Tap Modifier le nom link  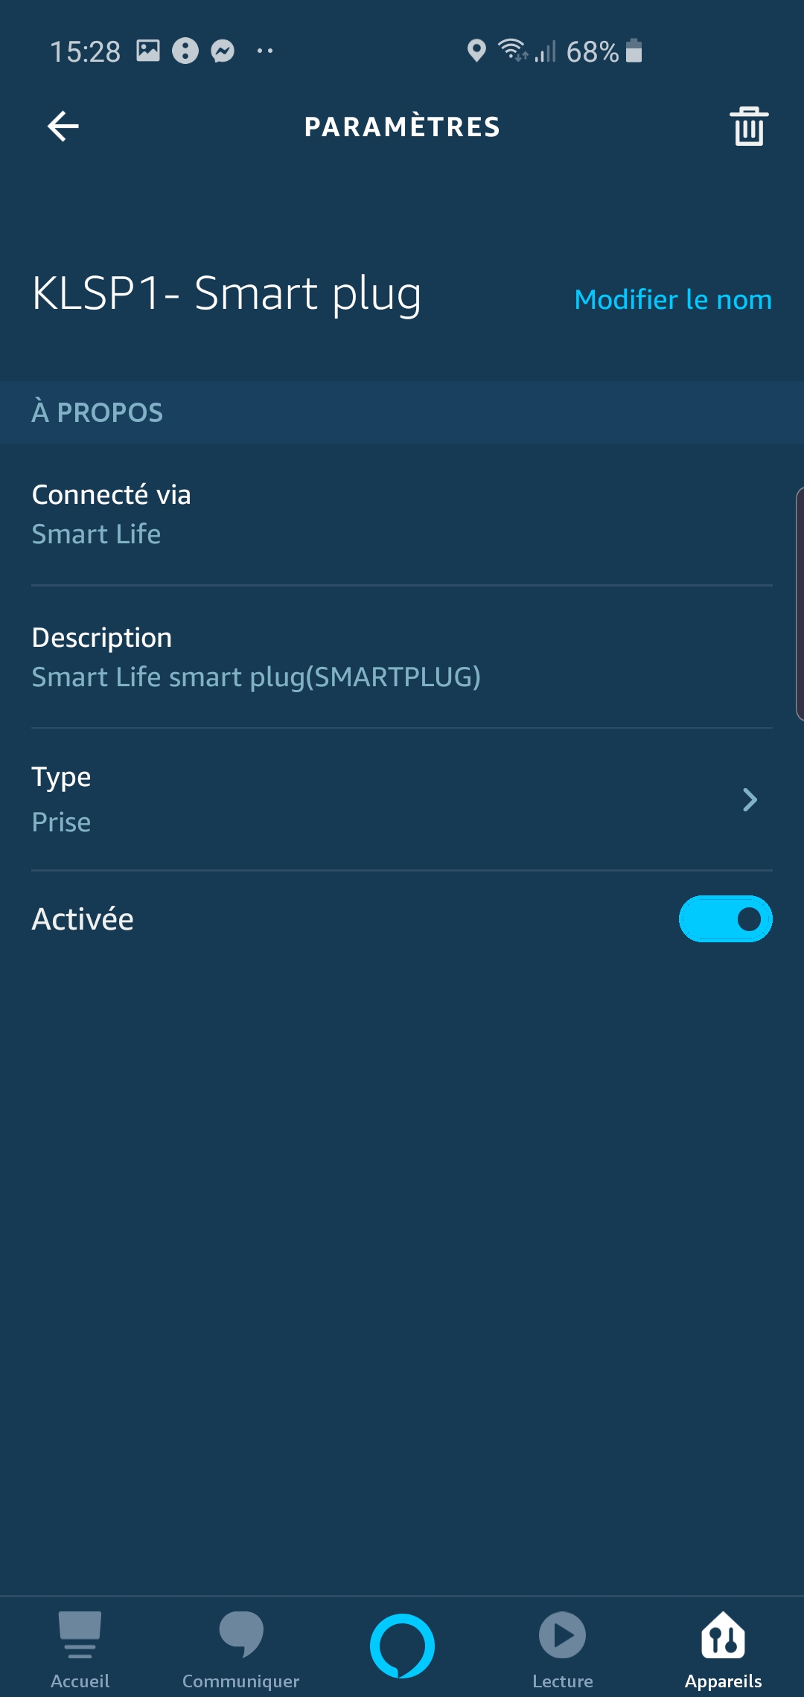point(673,299)
